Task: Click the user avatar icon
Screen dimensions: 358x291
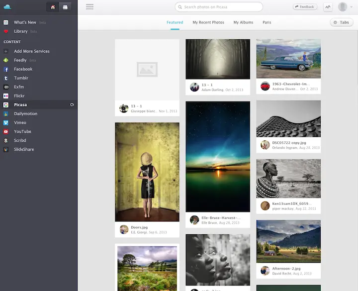Action: [x=343, y=7]
